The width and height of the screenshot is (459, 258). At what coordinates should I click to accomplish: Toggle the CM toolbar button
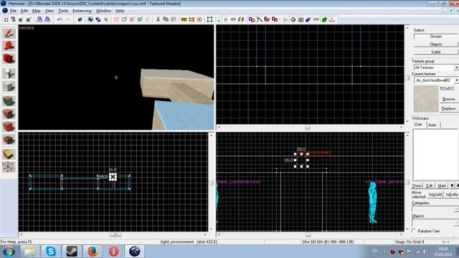coord(316,19)
